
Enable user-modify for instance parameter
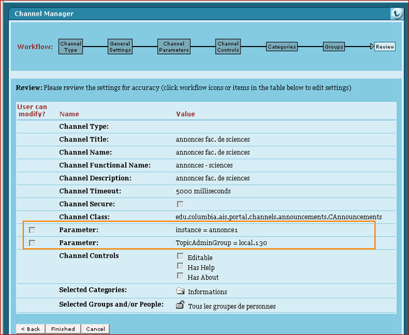click(x=32, y=231)
